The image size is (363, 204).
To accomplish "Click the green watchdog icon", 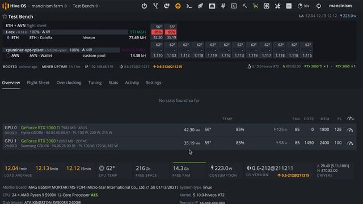I will [255, 6].
